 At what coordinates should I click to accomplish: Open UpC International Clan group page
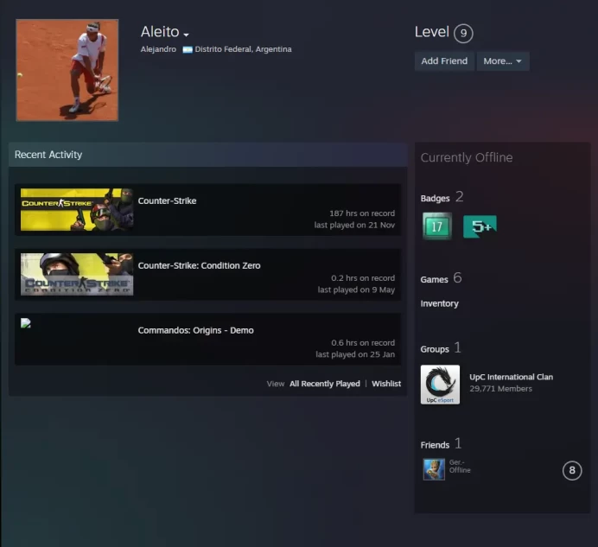511,377
